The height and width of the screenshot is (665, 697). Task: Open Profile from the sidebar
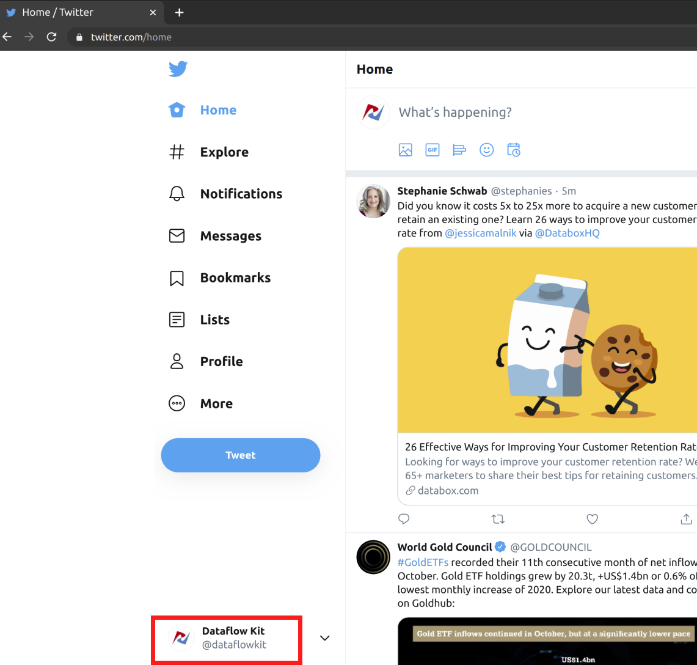tap(206, 362)
